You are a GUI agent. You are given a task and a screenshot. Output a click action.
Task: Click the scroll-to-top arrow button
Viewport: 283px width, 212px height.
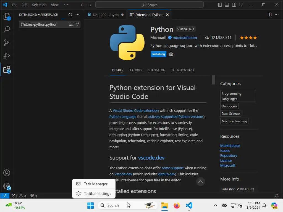click(x=201, y=182)
